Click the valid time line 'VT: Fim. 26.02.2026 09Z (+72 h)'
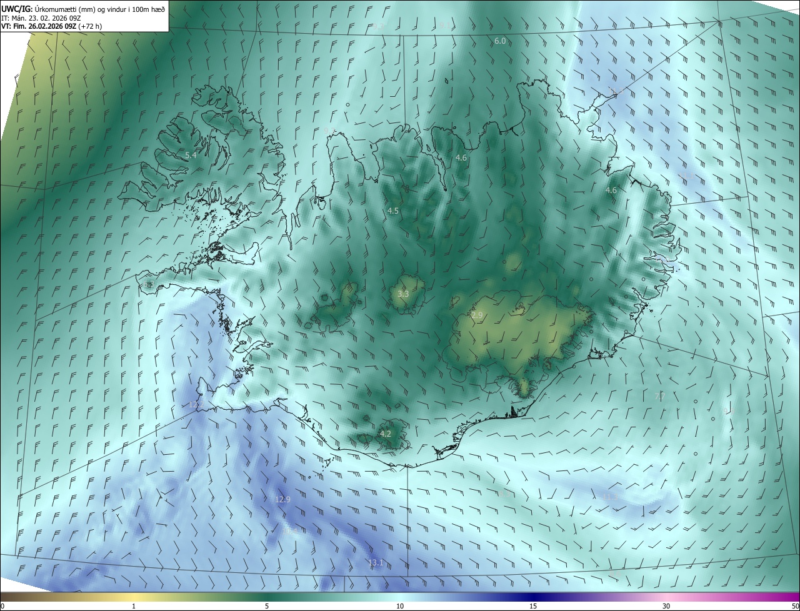Screen dimensions: 800x611 pyautogui.click(x=52, y=26)
